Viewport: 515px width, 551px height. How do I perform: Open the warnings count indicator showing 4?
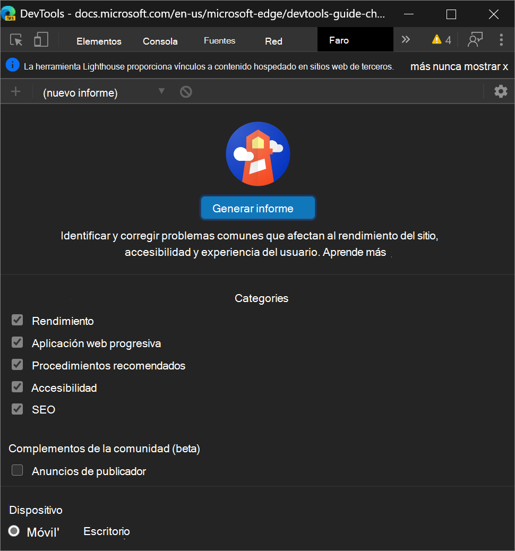[x=442, y=40]
